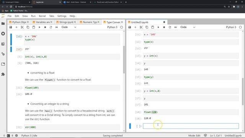Viewport: 245px width, 138px height.
Task: Open the Python Tracker bookmark
Action: pos(19,11)
